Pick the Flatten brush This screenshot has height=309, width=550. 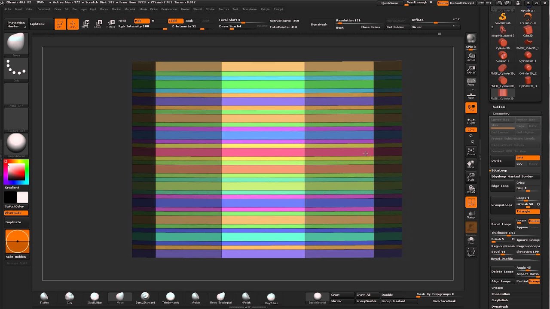tap(44, 298)
